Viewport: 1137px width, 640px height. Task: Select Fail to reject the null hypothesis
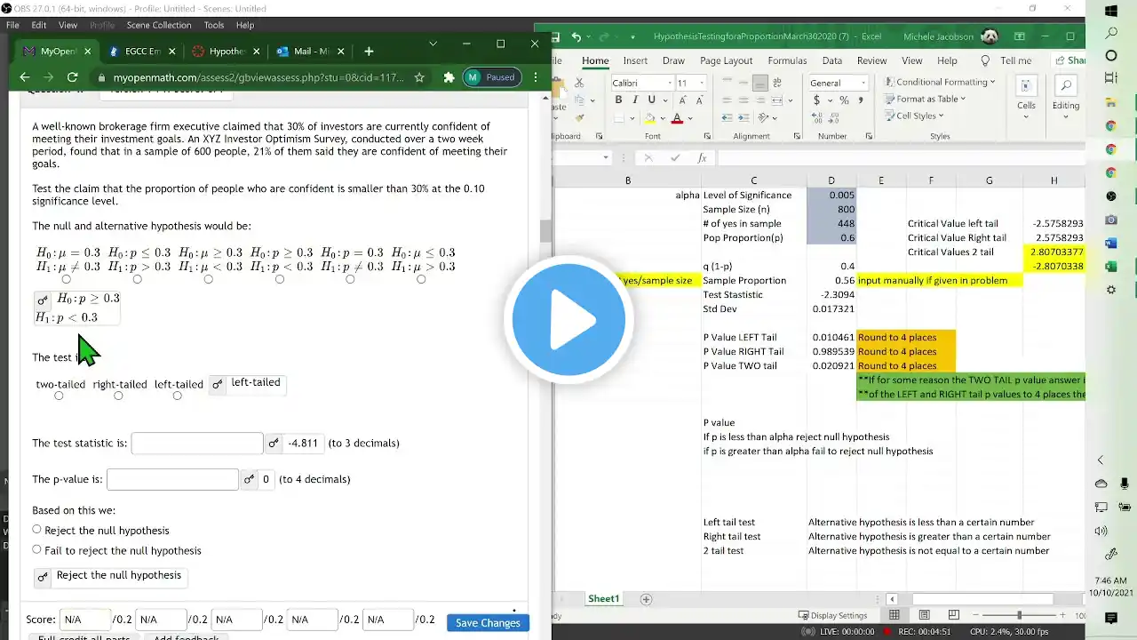coord(36,549)
